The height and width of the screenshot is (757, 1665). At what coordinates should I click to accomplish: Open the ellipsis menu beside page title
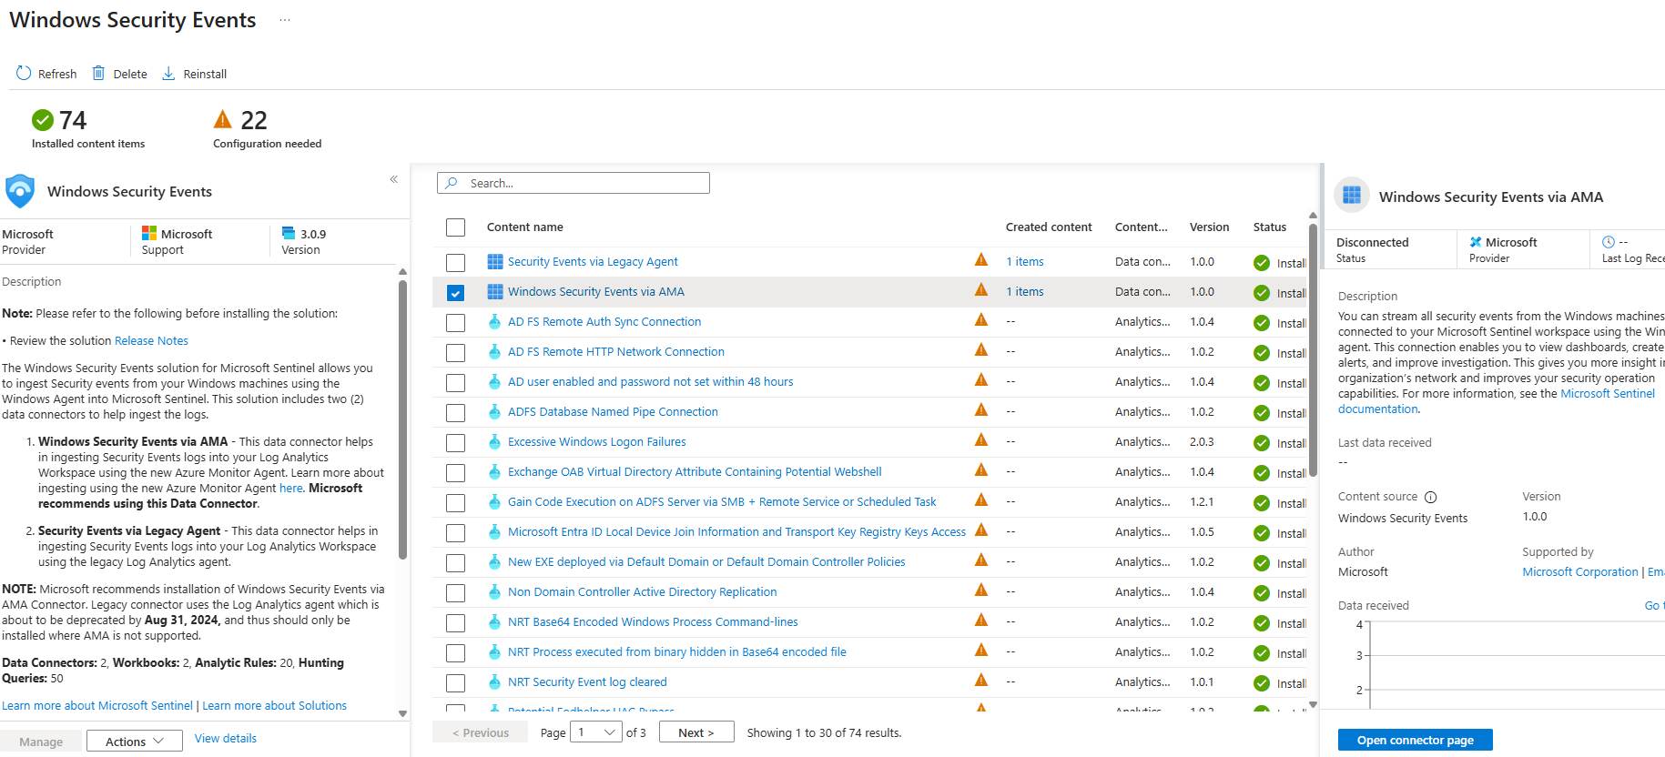point(285,20)
